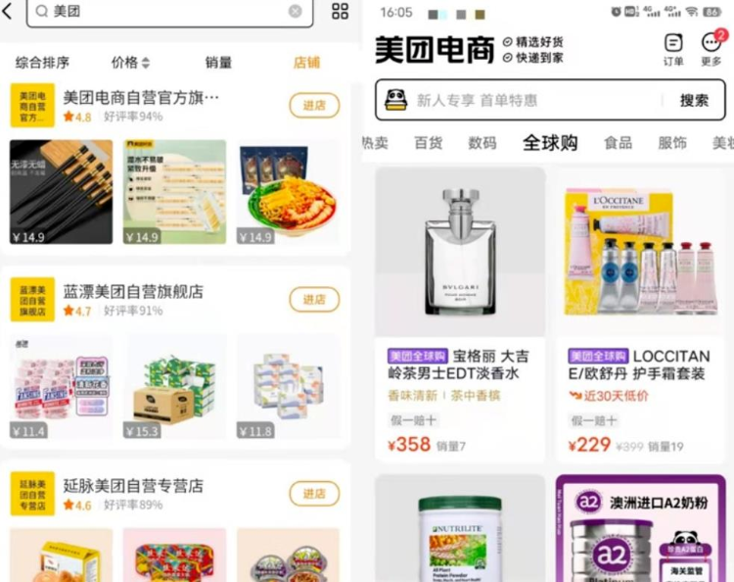Click 进店 for 延脉美团自营专营店
This screenshot has width=734, height=582.
click(x=314, y=494)
